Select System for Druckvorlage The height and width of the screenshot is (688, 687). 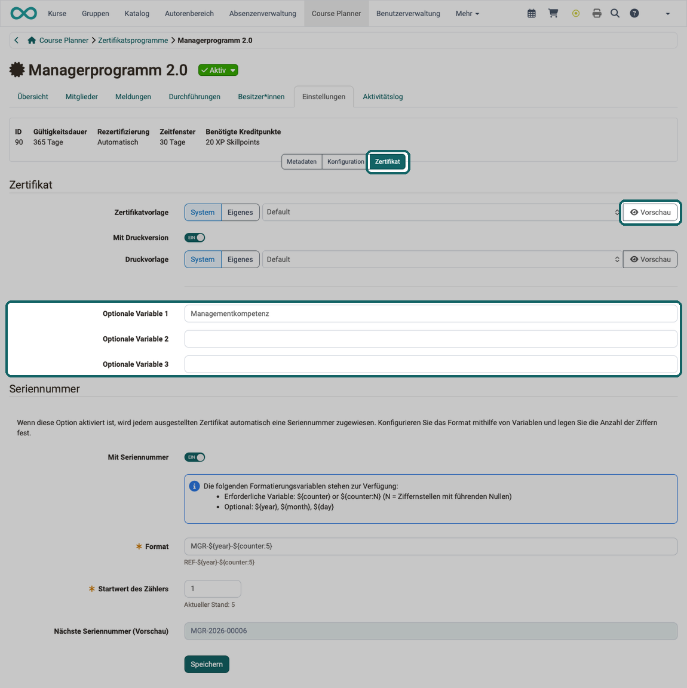point(203,259)
